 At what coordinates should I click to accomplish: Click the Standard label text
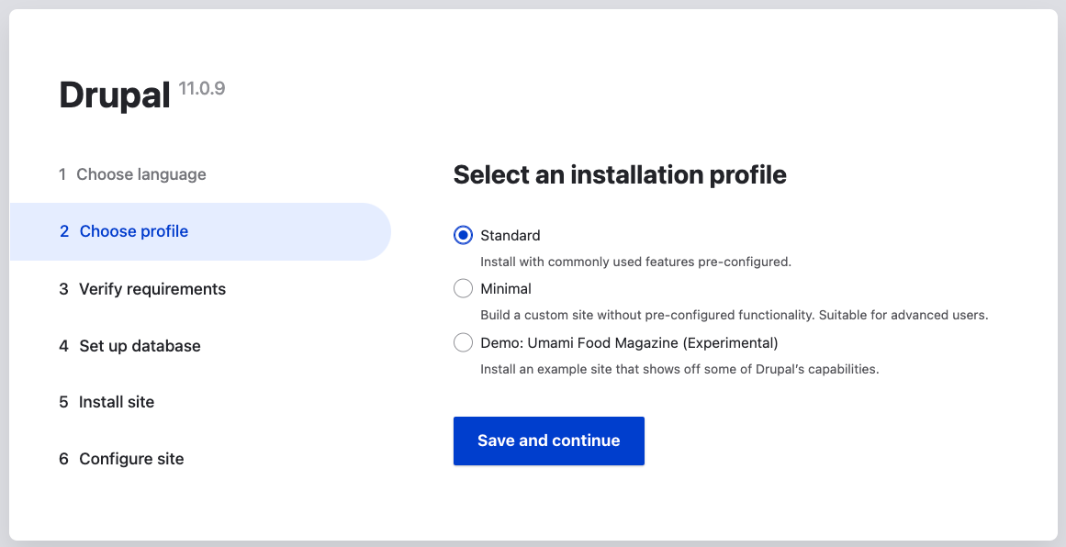point(511,236)
